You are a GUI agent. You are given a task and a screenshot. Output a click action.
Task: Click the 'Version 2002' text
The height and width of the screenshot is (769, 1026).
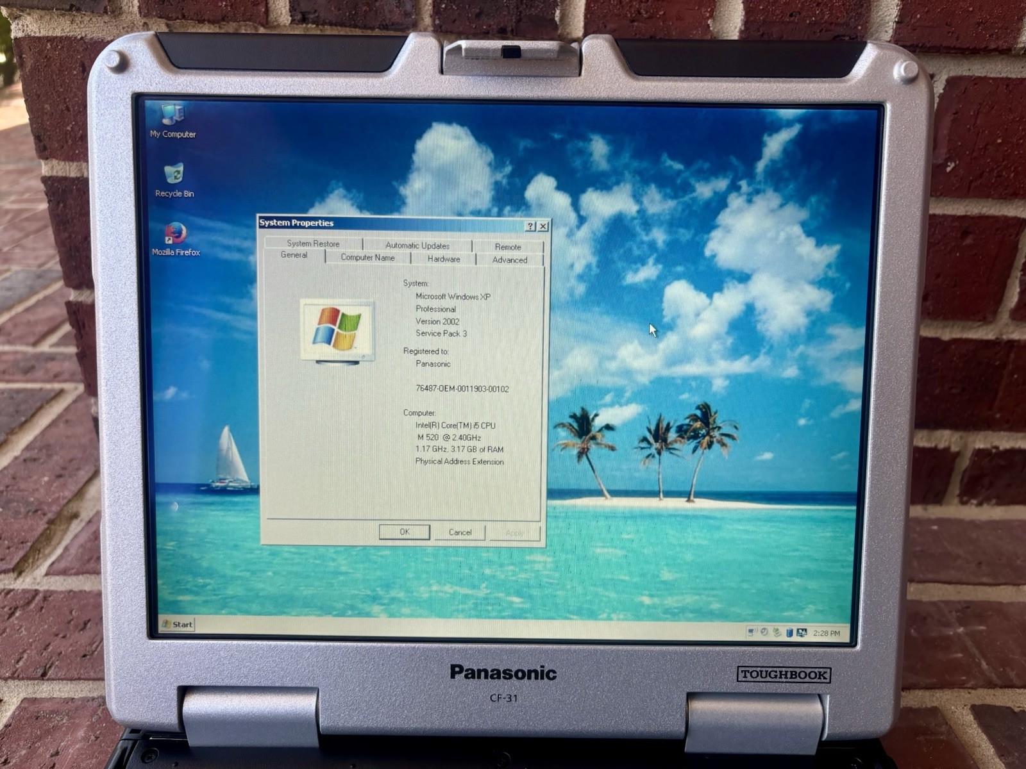(x=437, y=322)
